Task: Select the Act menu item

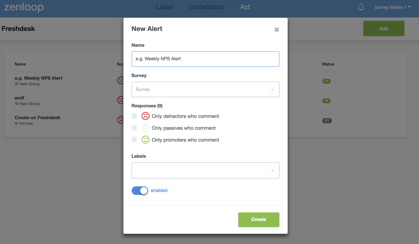Action: pyautogui.click(x=245, y=7)
